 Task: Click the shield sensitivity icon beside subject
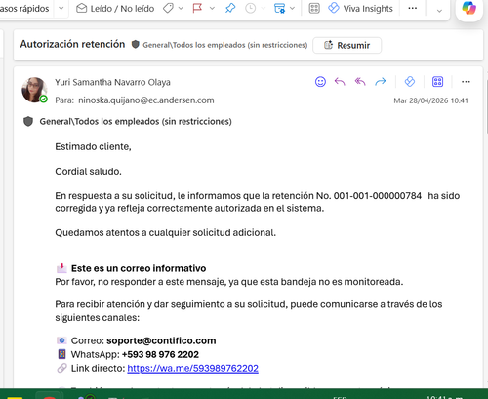pyautogui.click(x=136, y=44)
